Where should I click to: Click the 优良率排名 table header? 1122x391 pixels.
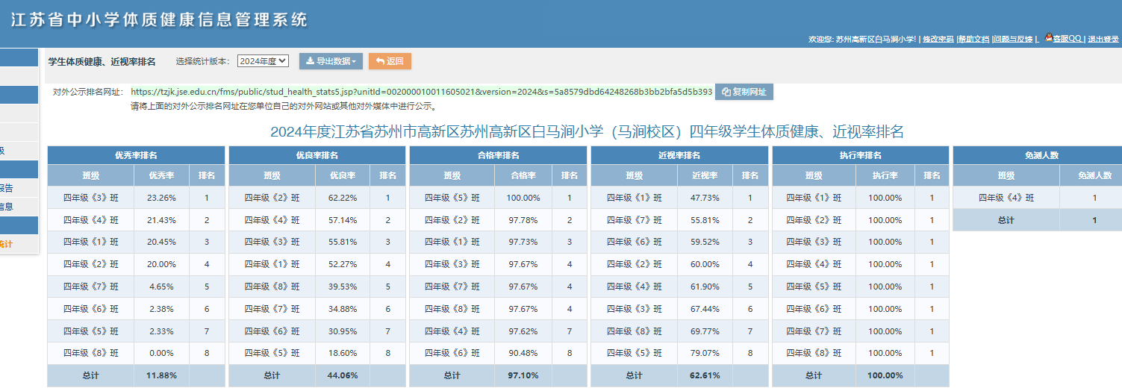(x=317, y=155)
